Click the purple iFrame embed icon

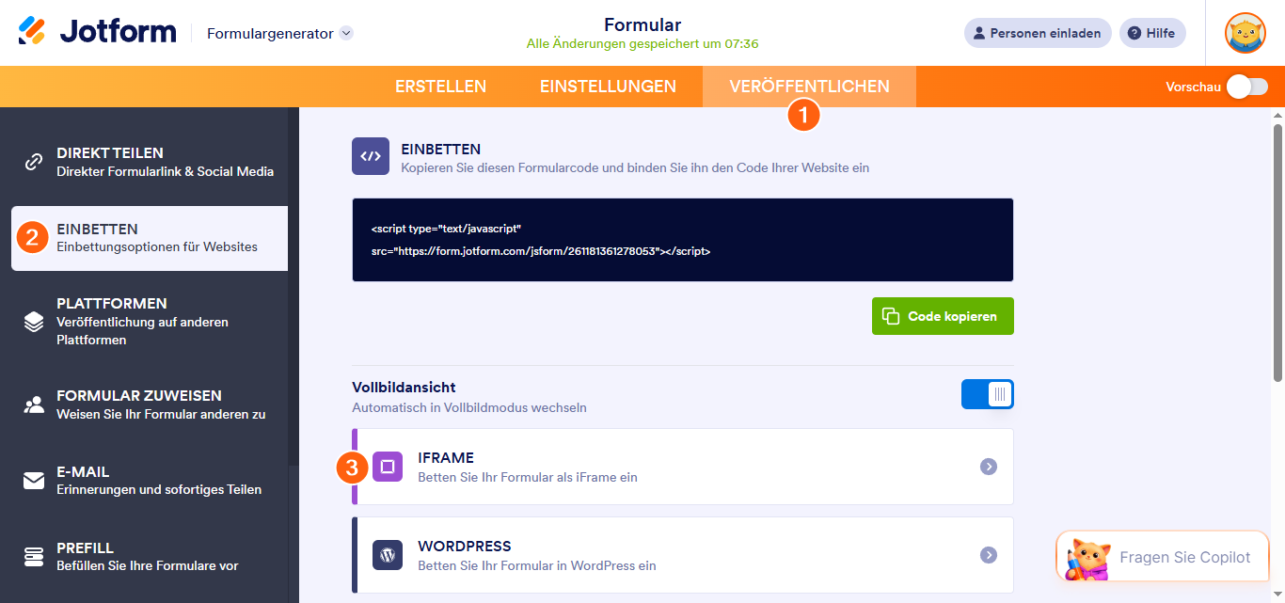388,467
